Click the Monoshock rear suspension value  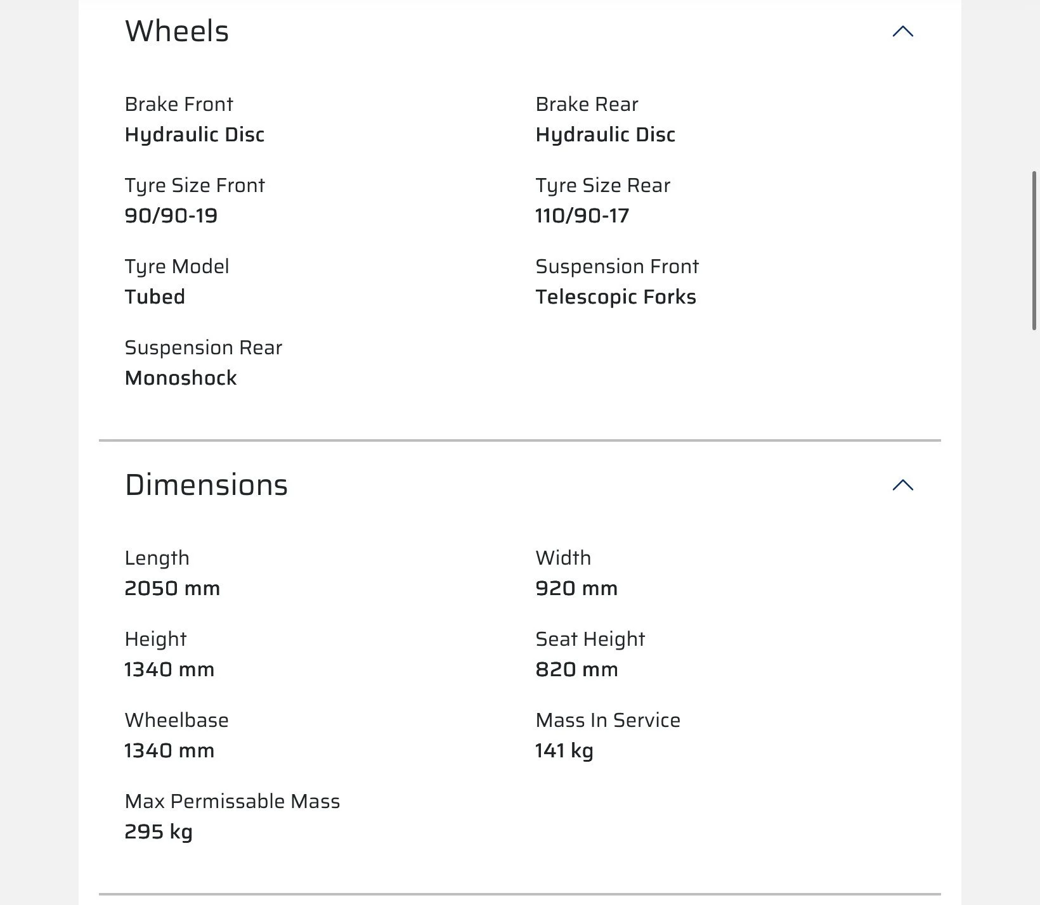click(x=181, y=378)
